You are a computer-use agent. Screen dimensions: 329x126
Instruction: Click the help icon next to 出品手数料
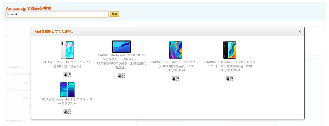(x=22, y=68)
